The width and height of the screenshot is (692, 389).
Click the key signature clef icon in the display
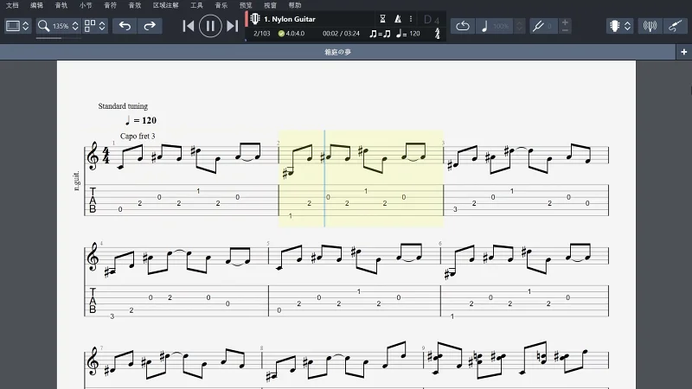coord(438,34)
